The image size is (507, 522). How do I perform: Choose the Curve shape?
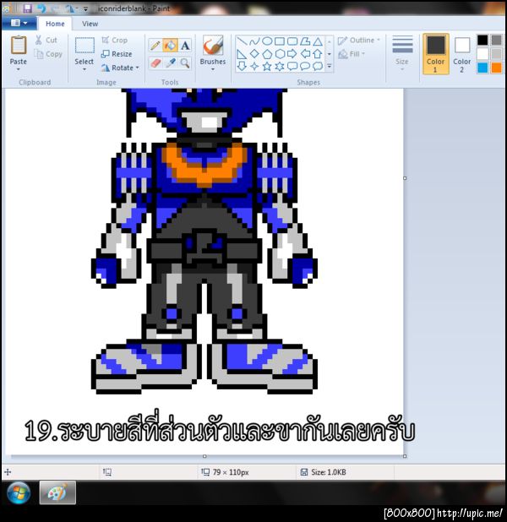point(254,41)
